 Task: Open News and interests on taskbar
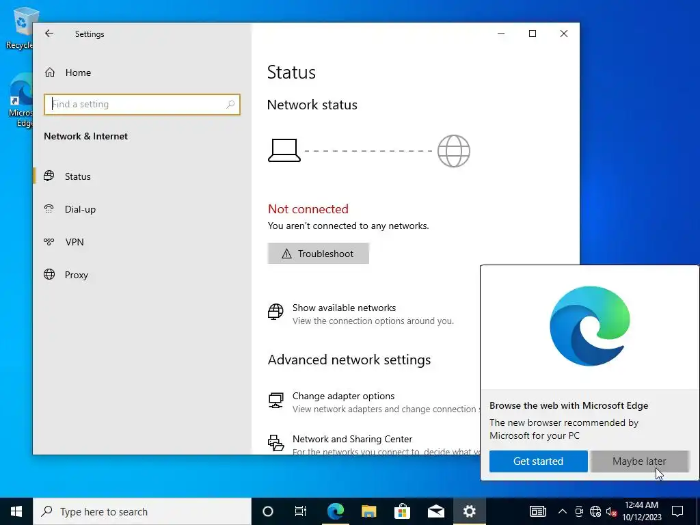[x=538, y=511]
